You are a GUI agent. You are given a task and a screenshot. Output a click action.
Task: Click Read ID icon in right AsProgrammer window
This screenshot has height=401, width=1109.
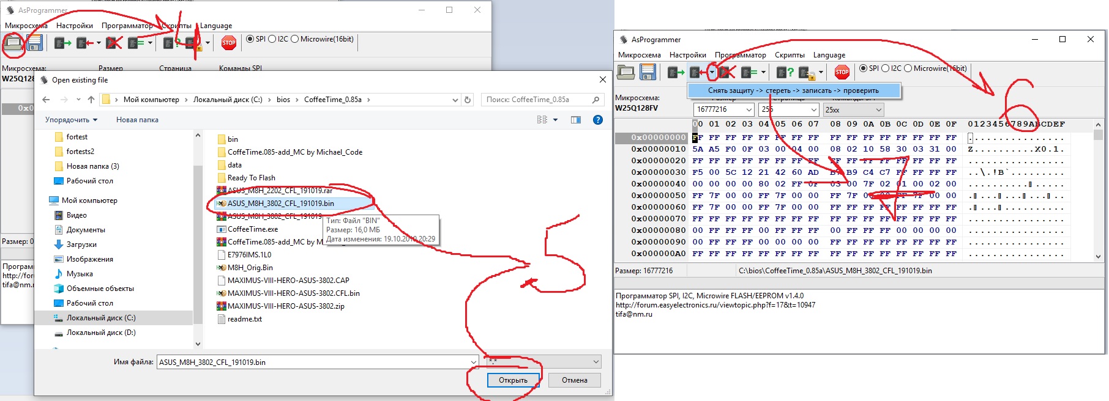pos(785,72)
